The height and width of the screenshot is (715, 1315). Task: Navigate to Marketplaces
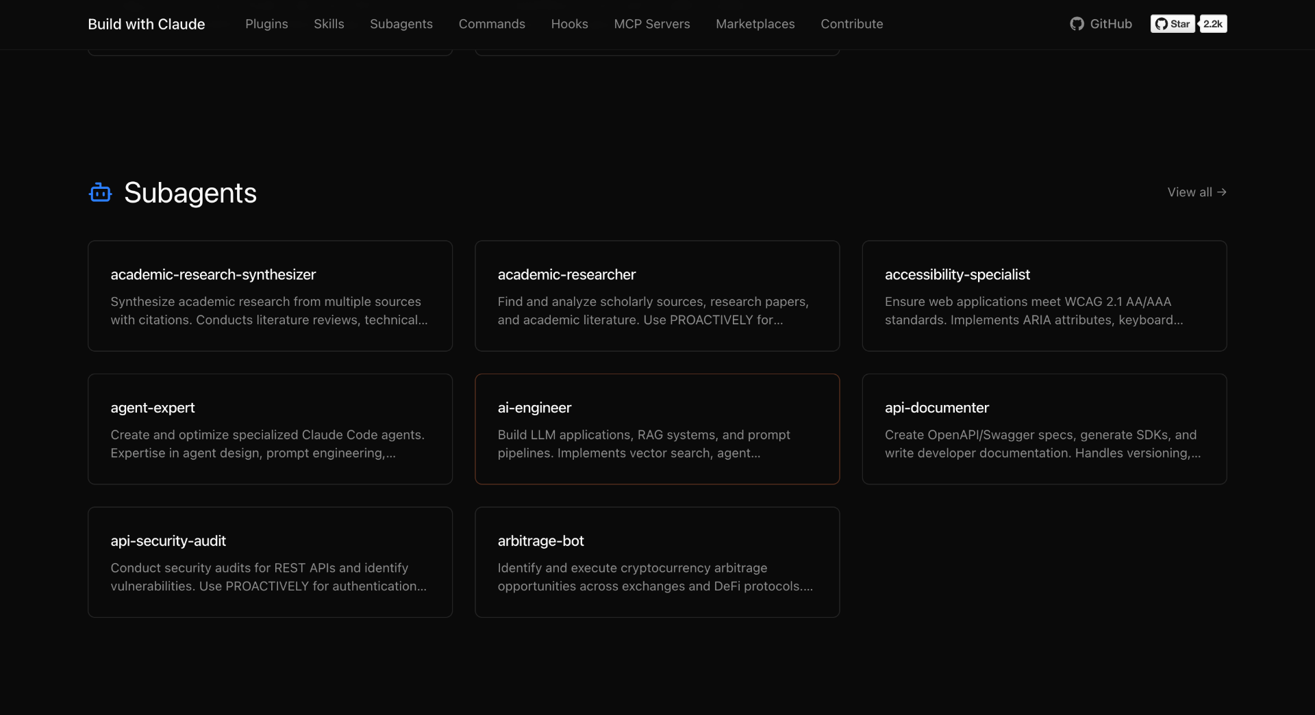(755, 24)
